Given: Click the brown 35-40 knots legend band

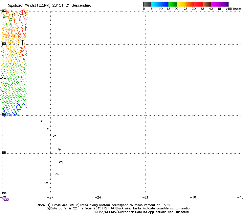Looking at the screenshot, I should 207,4.
